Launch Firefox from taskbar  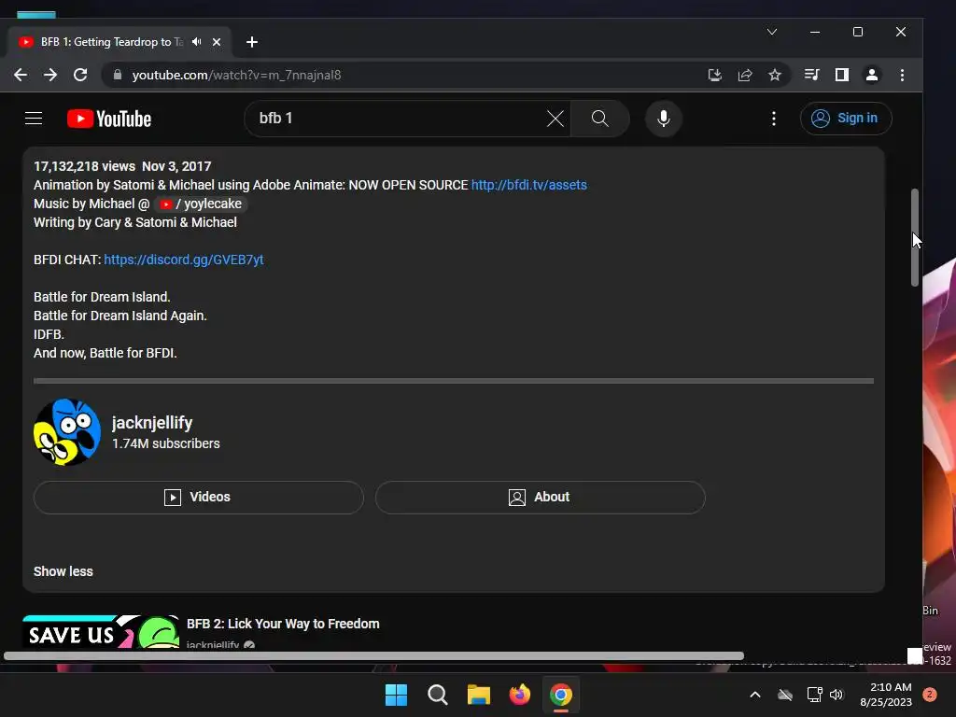click(x=519, y=695)
